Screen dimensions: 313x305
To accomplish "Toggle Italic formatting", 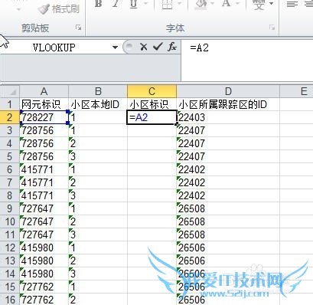I will point(116,4).
